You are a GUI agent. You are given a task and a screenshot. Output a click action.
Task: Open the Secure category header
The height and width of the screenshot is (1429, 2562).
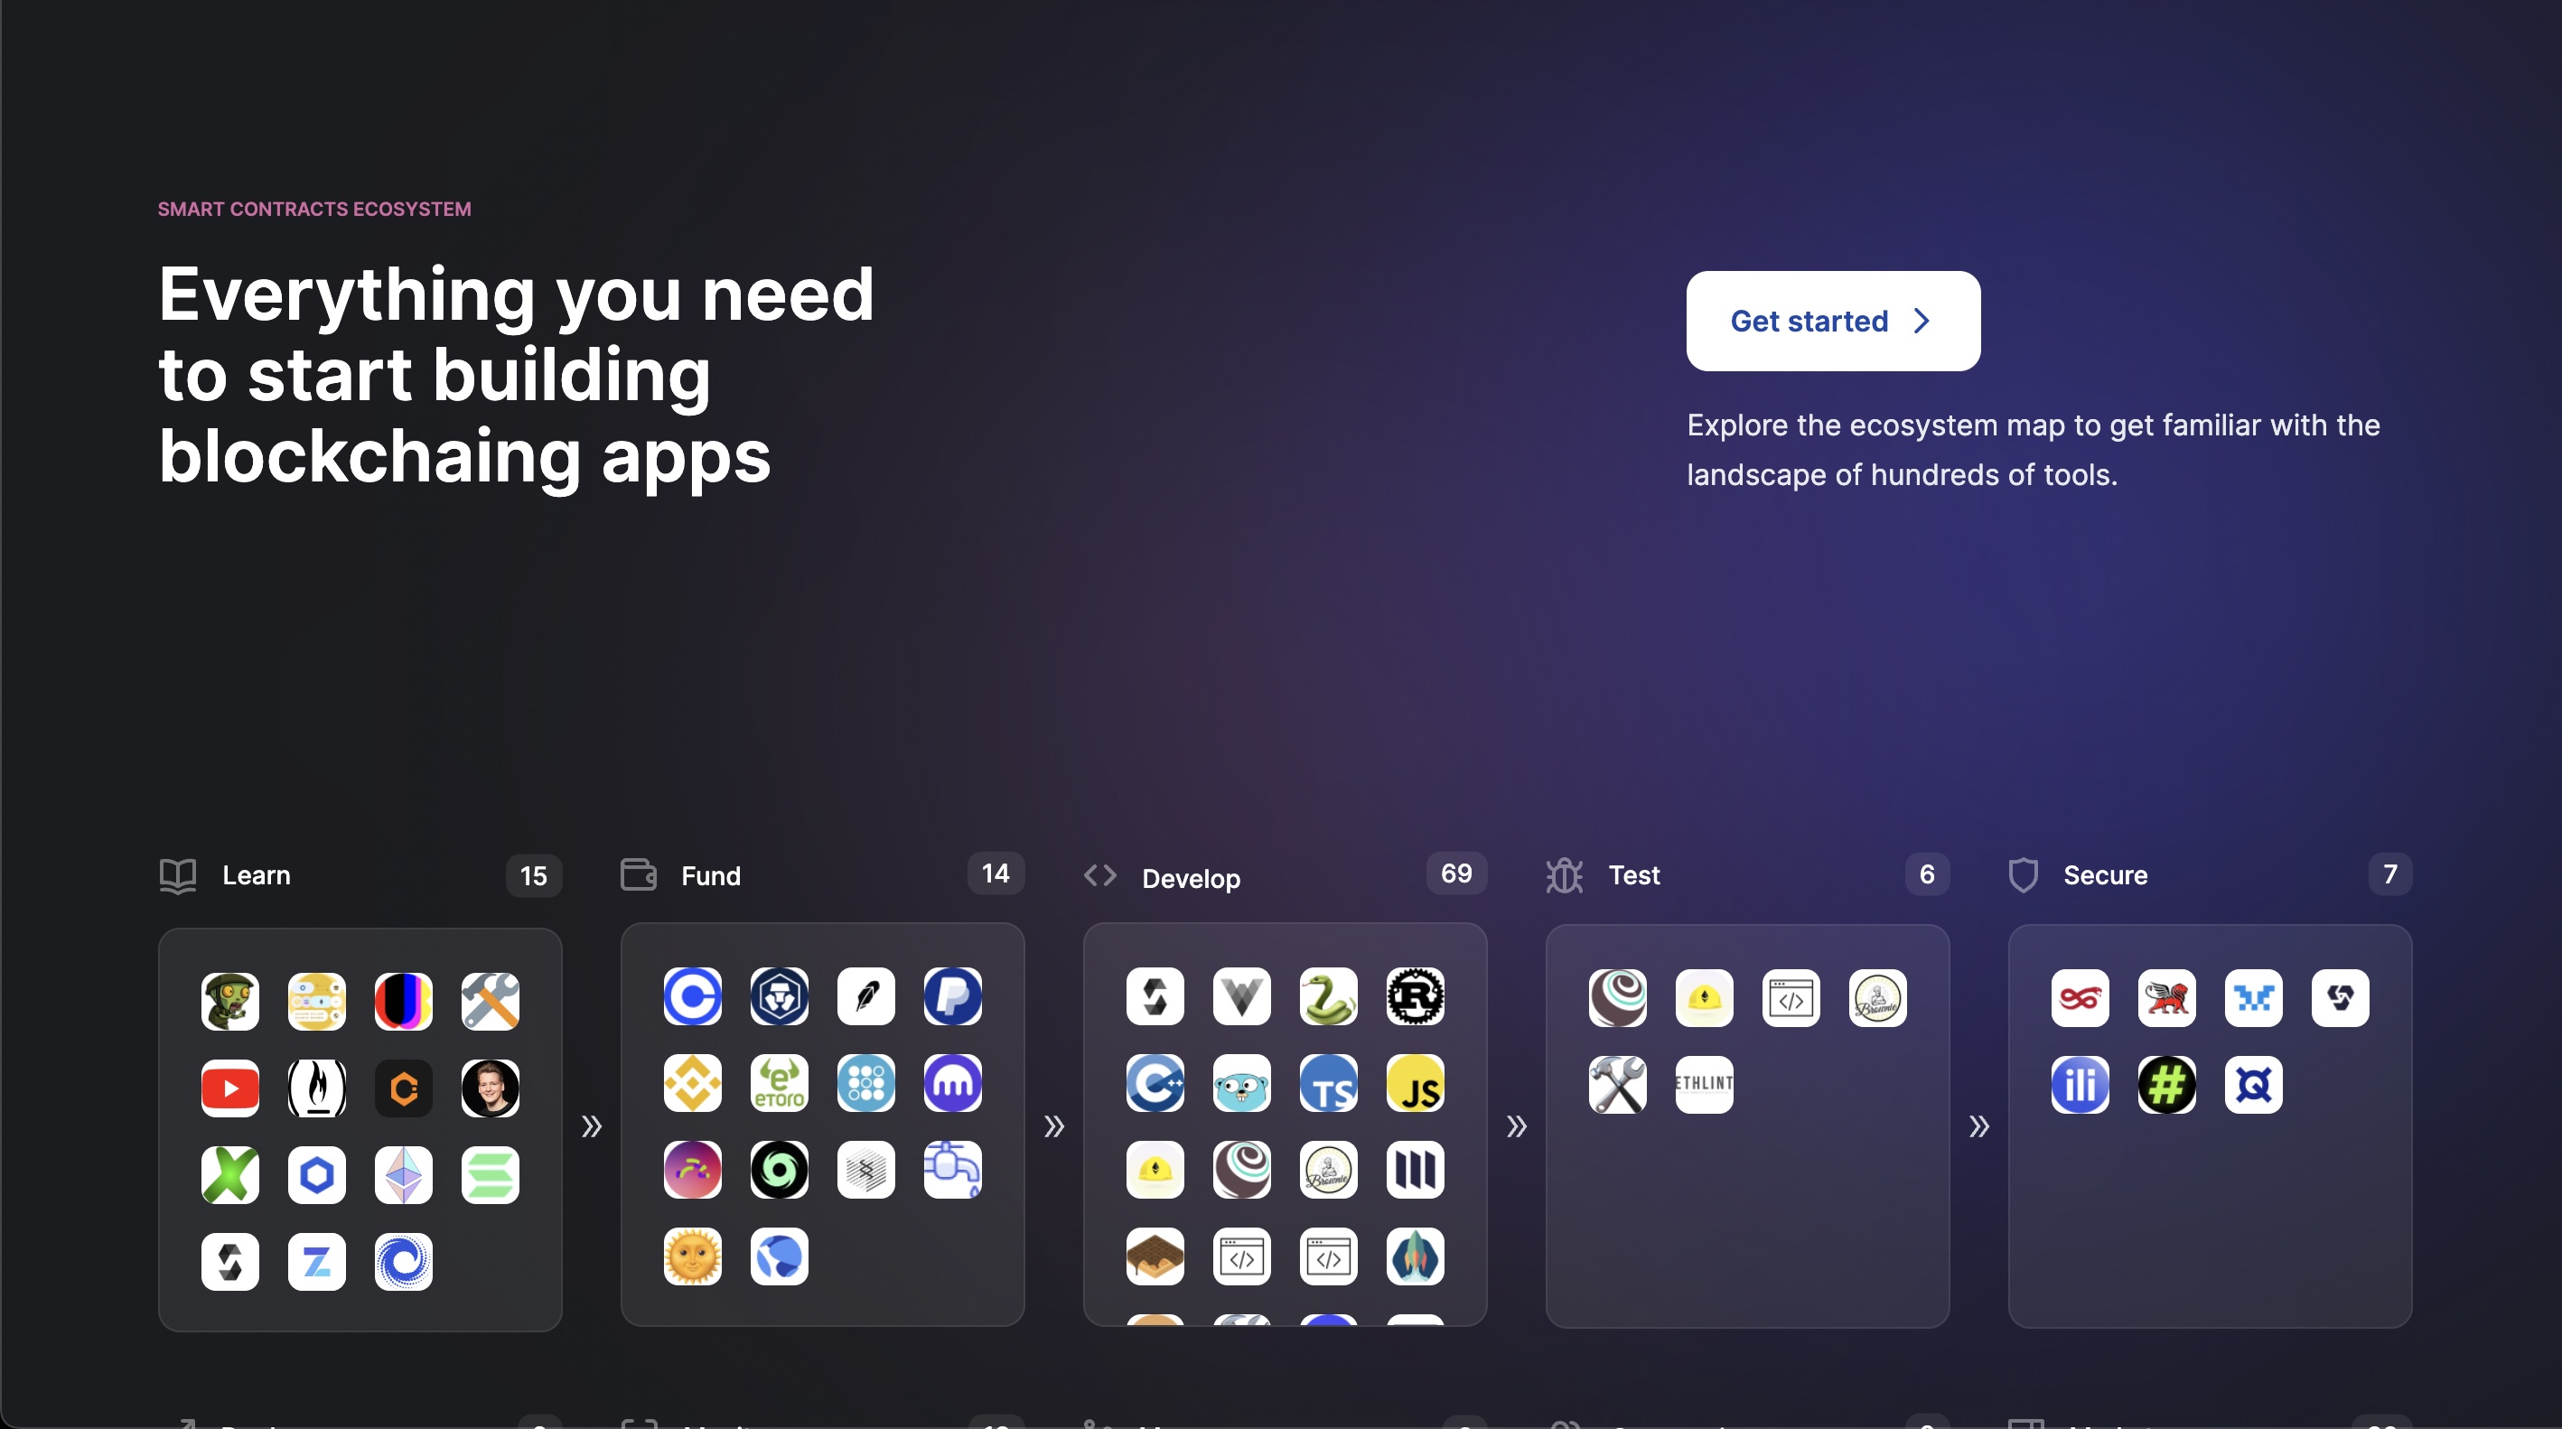[2106, 875]
